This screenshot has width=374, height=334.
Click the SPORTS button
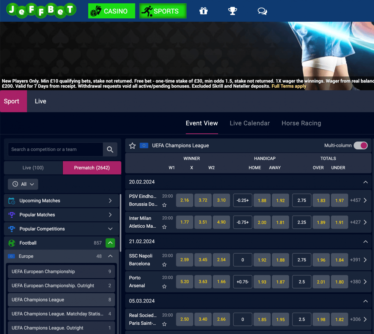pyautogui.click(x=163, y=11)
